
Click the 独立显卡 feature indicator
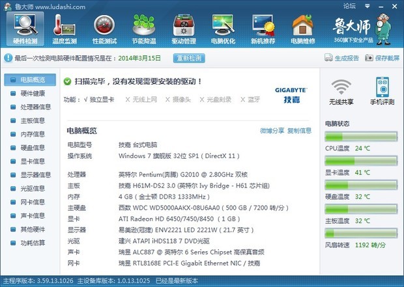click(x=99, y=100)
